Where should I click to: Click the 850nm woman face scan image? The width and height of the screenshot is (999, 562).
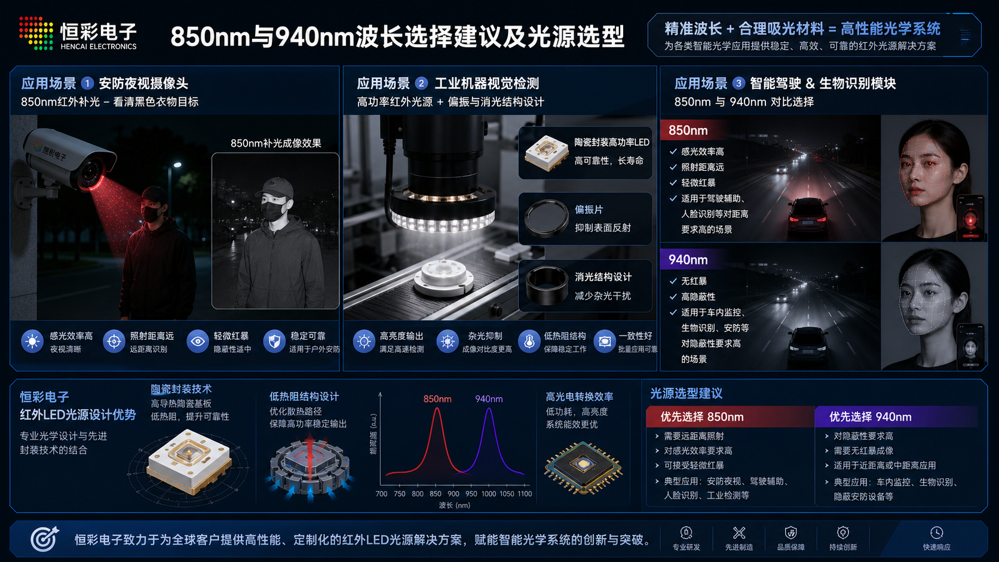tap(933, 178)
